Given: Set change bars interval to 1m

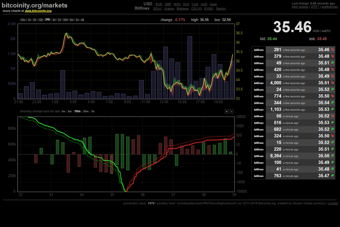Looking at the screenshot, I should point(63,111).
